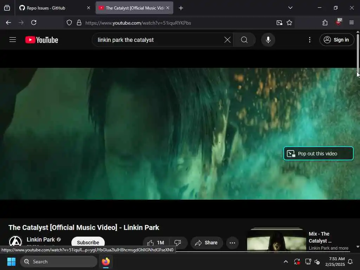
Task: Open the Mix - The Catalyst title
Action: tap(320, 237)
